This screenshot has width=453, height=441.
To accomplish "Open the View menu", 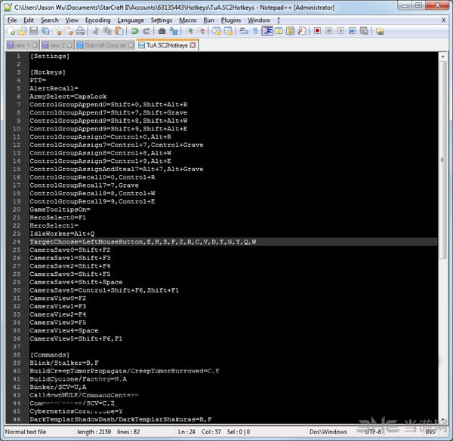I will point(72,20).
